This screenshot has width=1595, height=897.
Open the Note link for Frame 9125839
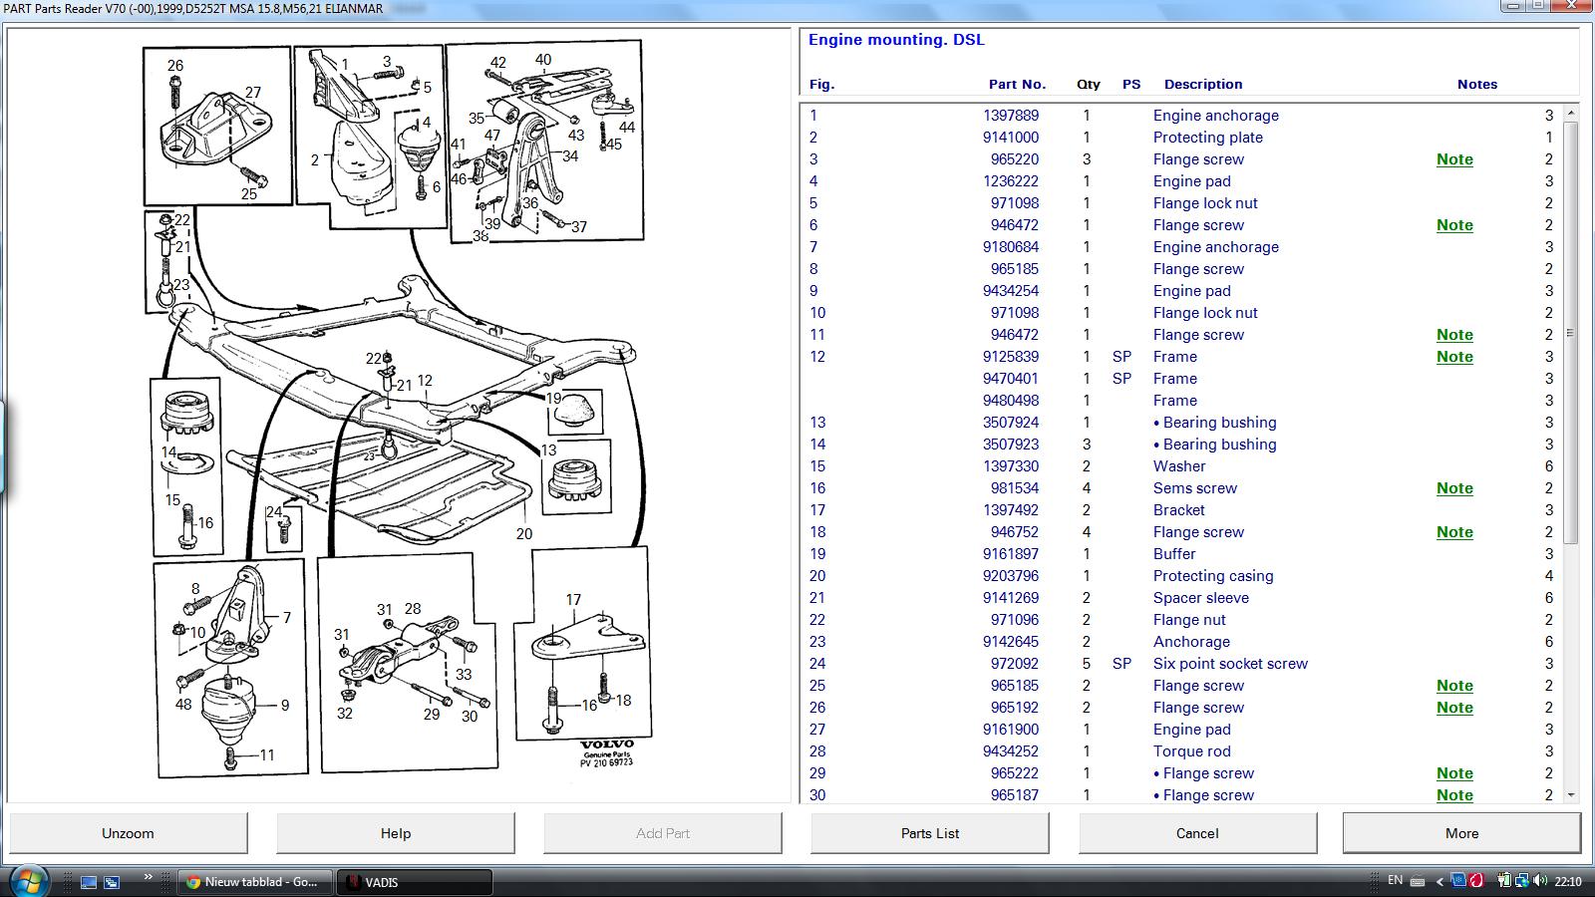pyautogui.click(x=1454, y=357)
